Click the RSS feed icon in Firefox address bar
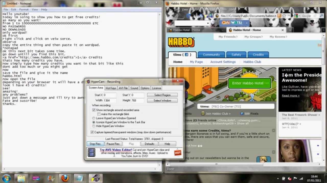327x183 pixels. click(279, 16)
